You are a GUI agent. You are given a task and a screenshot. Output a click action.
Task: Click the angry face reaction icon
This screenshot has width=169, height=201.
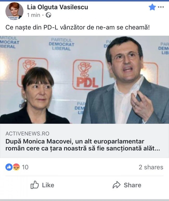[16, 167]
